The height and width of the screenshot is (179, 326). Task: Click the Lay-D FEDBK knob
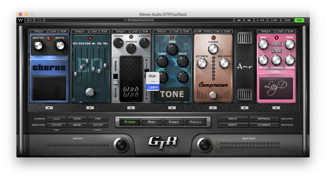[290, 60]
